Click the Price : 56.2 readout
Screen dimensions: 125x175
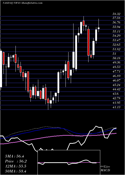[x=16, y=161]
